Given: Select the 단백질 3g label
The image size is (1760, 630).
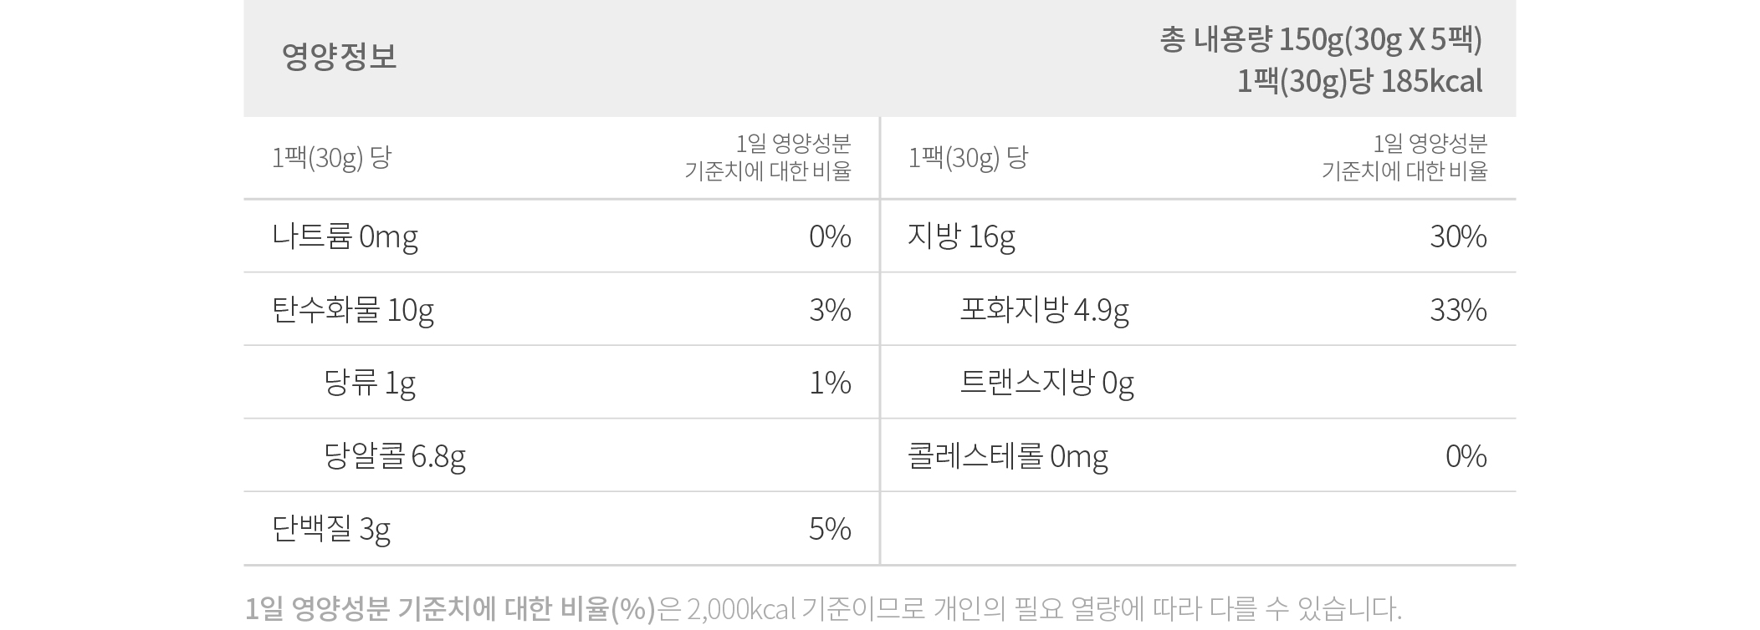Looking at the screenshot, I should click(331, 529).
